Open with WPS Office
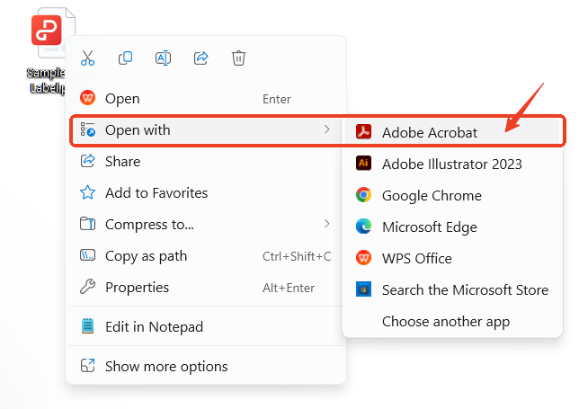Viewport: 579px width, 409px height. click(453, 258)
